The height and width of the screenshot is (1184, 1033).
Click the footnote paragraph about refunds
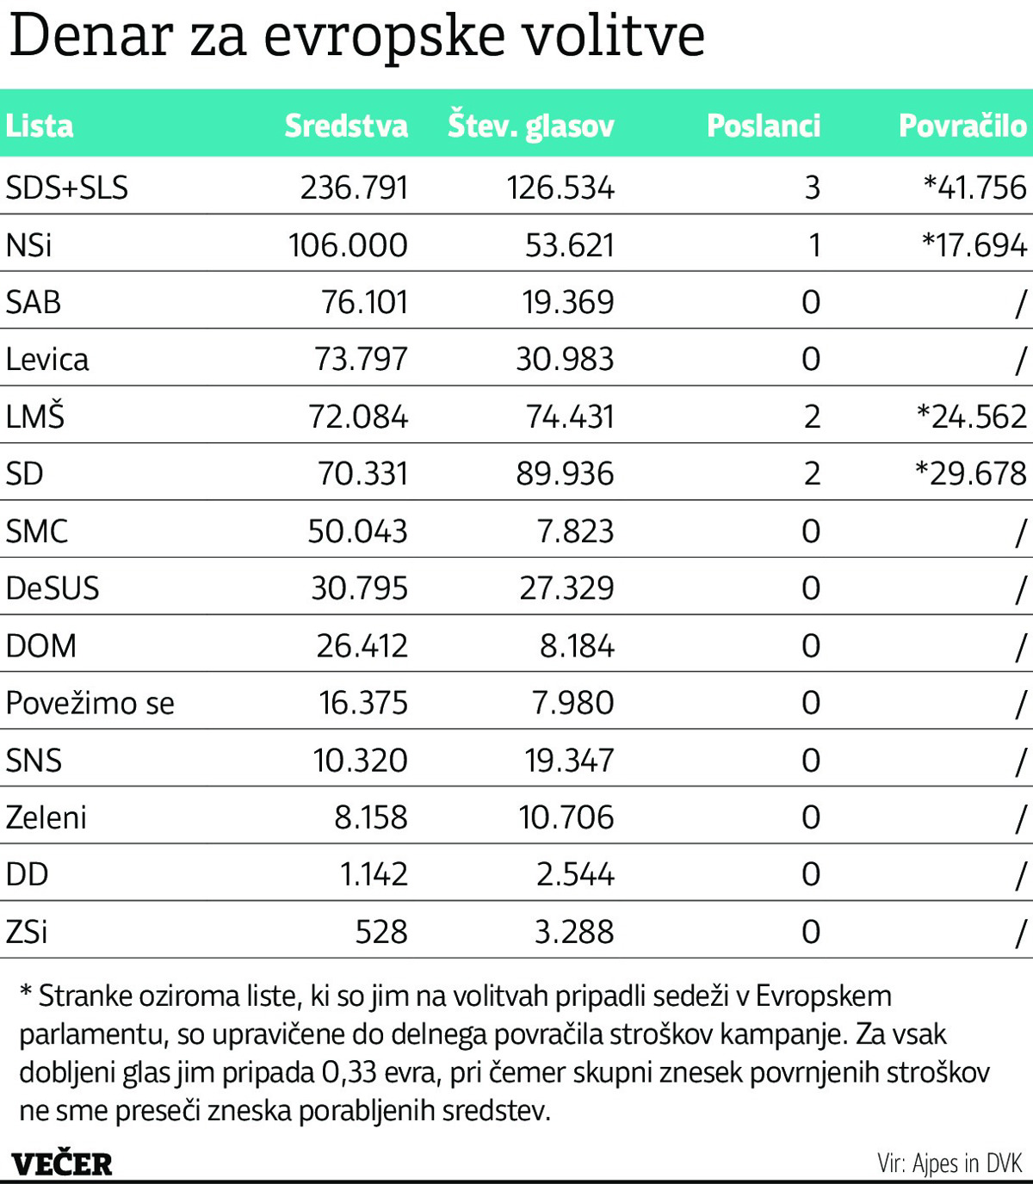(504, 1053)
